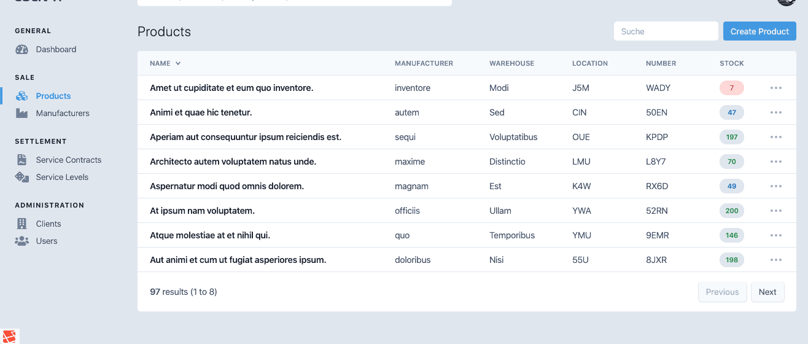
Task: Click the Service Contracts file icon
Action: 21,160
